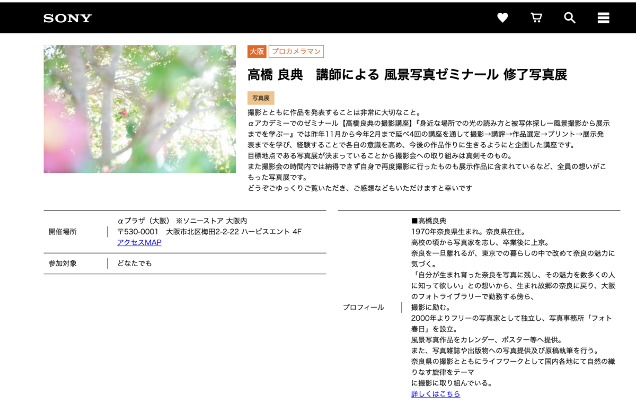Click the αプラザ（大阪） venue name
The height and width of the screenshot is (403, 636).
(143, 221)
